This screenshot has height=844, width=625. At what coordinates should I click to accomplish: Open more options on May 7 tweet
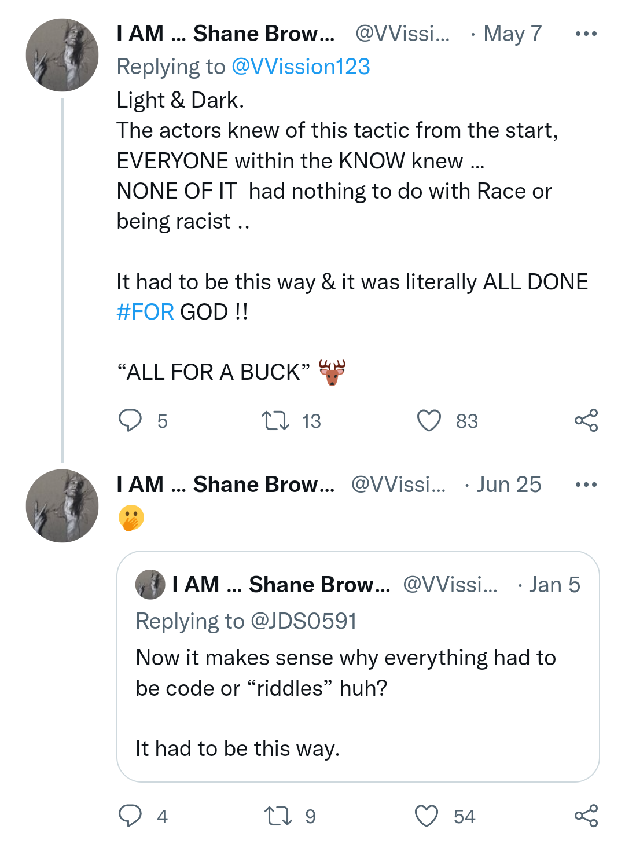tap(586, 34)
